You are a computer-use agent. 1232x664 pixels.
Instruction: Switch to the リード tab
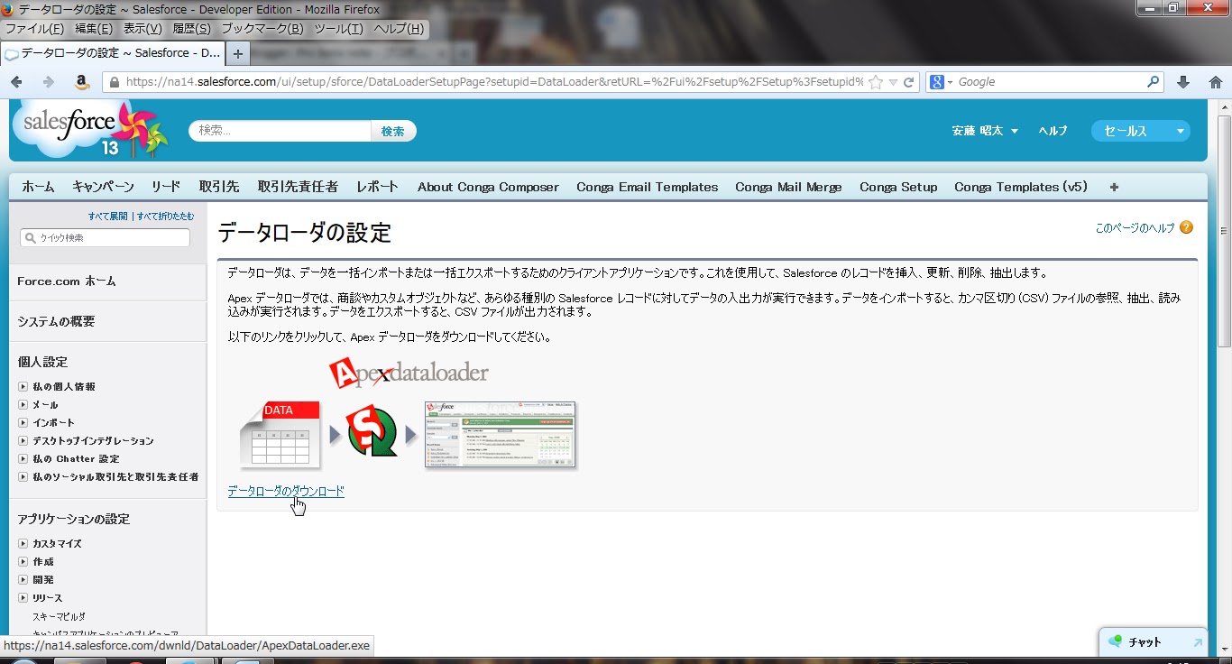166,187
